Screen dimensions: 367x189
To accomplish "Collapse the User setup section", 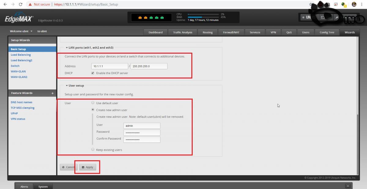I will click(66, 85).
